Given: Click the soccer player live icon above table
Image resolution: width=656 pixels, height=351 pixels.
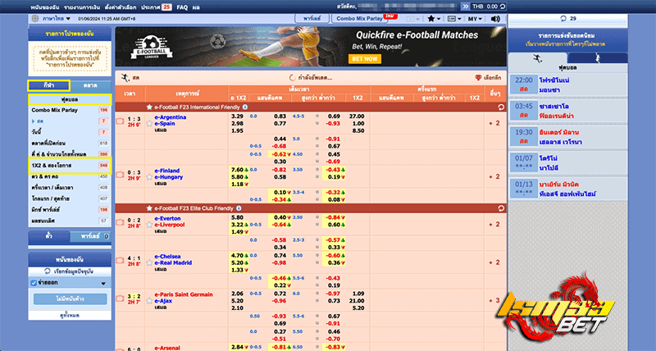Looking at the screenshot, I should (125, 77).
